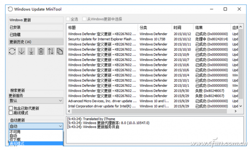Click the download updates arrow icon

pos(22,51)
